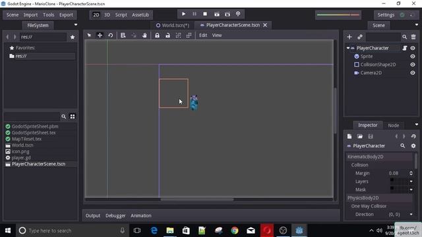Create a new resource in Inspector
422x237 pixels.
point(349,136)
